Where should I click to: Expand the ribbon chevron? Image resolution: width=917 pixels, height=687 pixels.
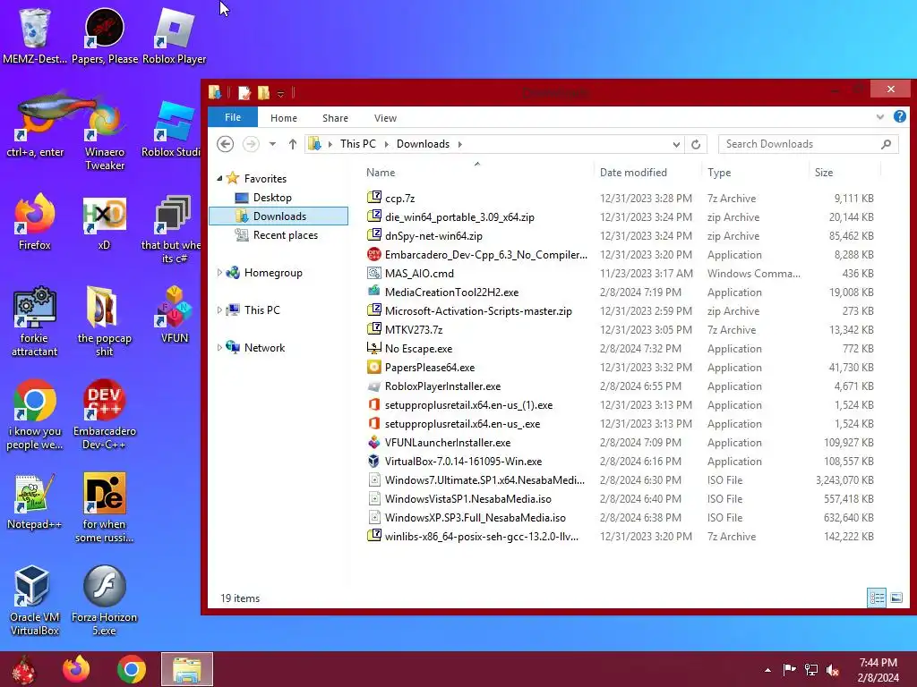click(879, 117)
